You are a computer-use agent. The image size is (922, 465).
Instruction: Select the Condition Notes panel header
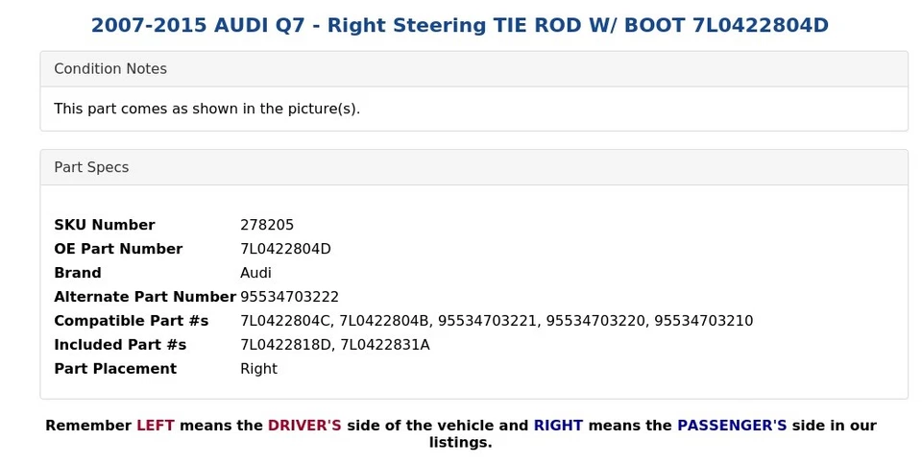tap(473, 69)
